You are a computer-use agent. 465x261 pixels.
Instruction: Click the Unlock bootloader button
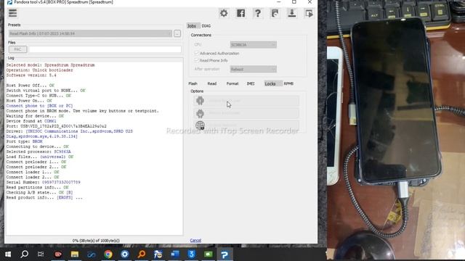click(x=246, y=101)
